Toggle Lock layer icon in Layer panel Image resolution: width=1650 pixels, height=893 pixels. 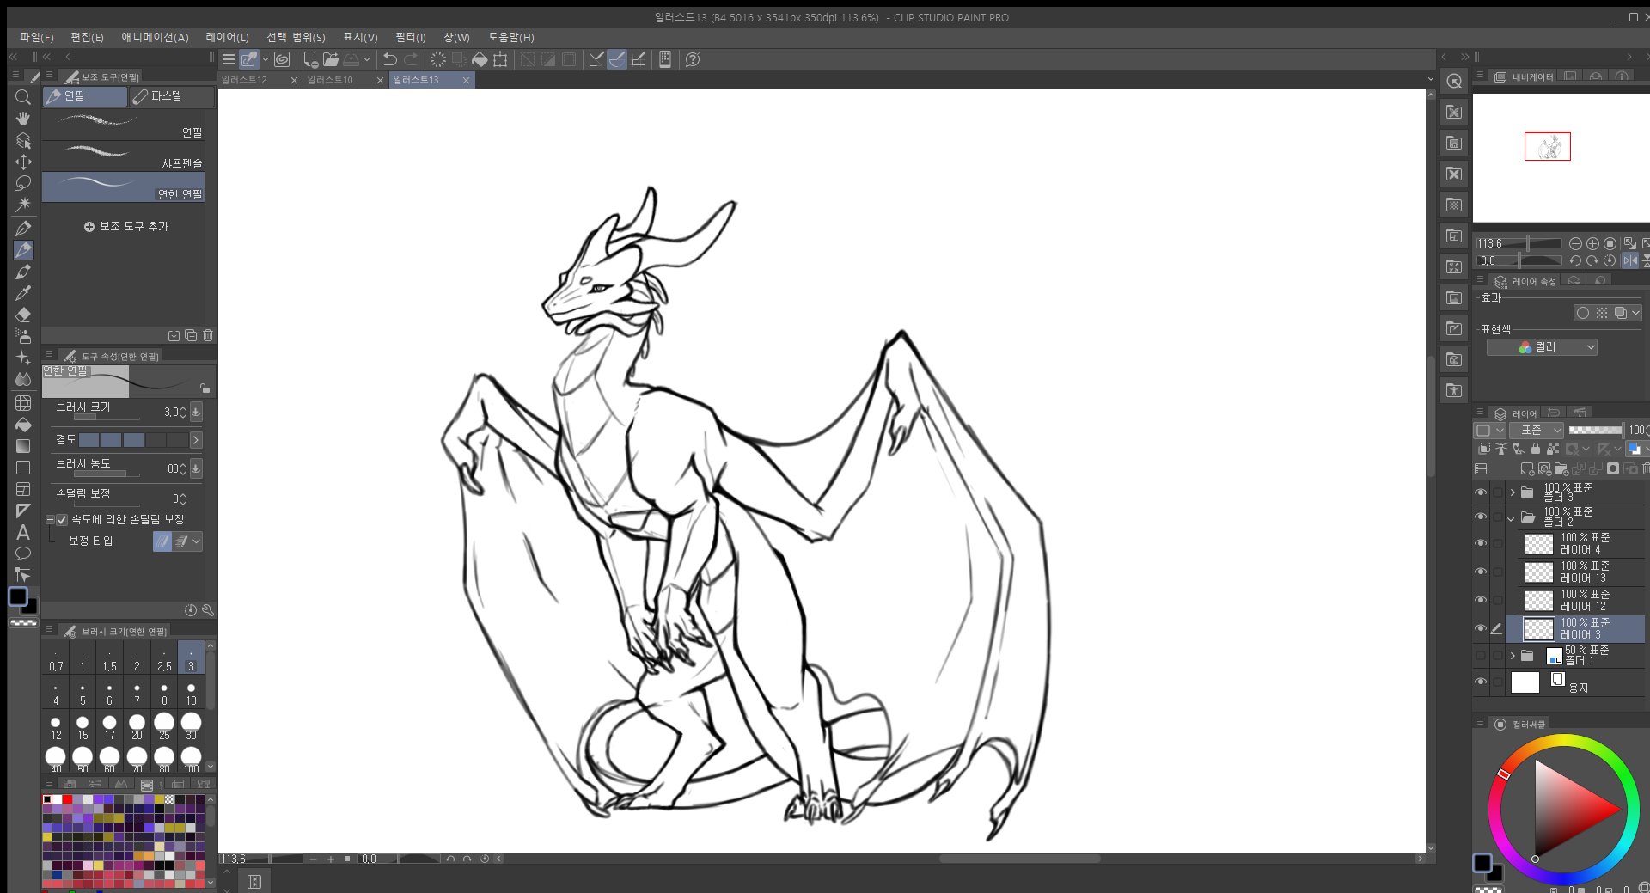click(1536, 449)
